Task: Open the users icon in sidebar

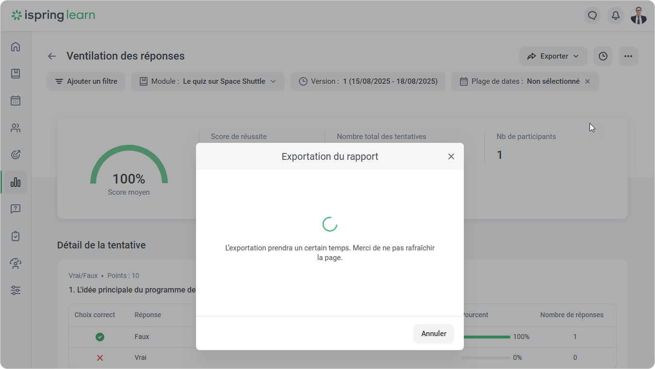Action: (16, 128)
